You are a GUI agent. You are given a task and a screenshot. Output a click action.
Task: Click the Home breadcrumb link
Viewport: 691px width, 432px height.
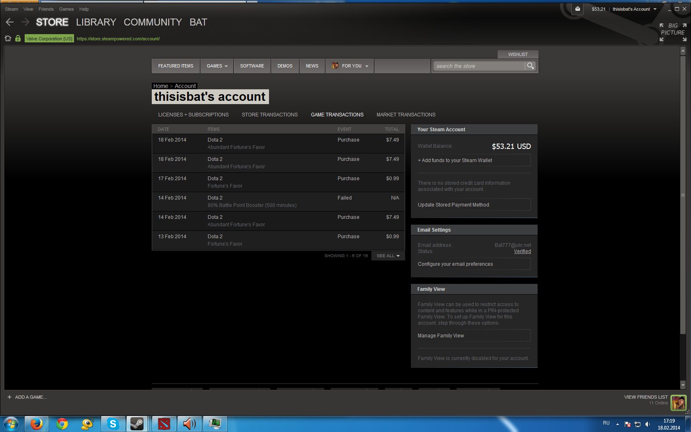tap(160, 86)
